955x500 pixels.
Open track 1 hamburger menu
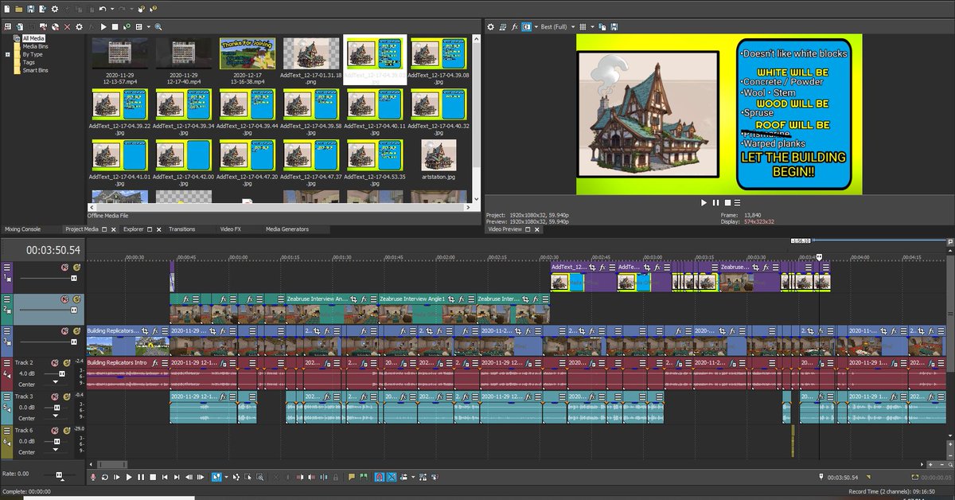(7, 268)
